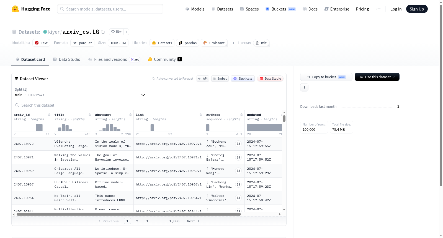The height and width of the screenshot is (238, 443).
Task: Go to Spaces in top navigation
Action: (249, 9)
